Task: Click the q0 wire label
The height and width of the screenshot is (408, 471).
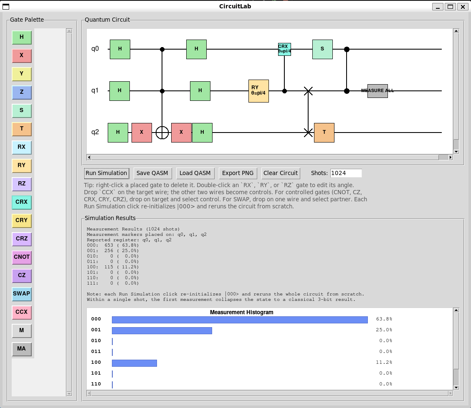Action: point(95,49)
